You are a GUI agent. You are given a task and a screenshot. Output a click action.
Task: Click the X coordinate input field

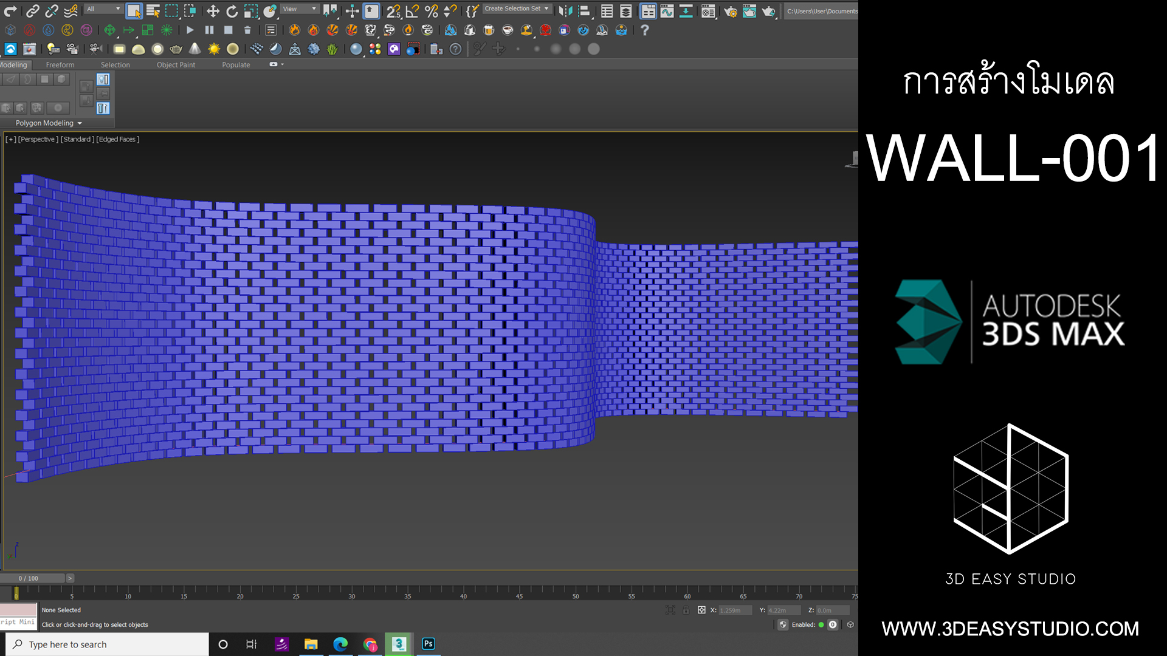732,610
